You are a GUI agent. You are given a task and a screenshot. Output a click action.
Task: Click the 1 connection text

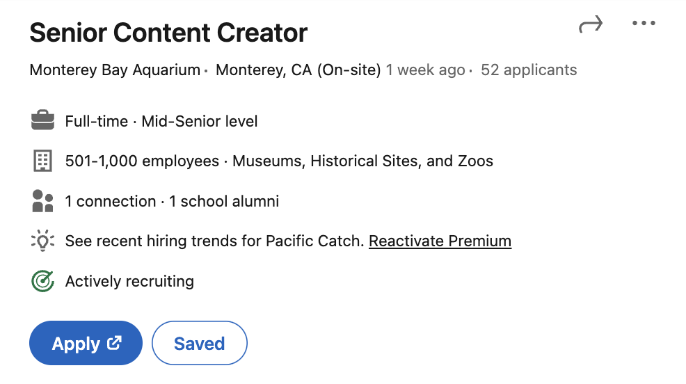[x=110, y=202]
